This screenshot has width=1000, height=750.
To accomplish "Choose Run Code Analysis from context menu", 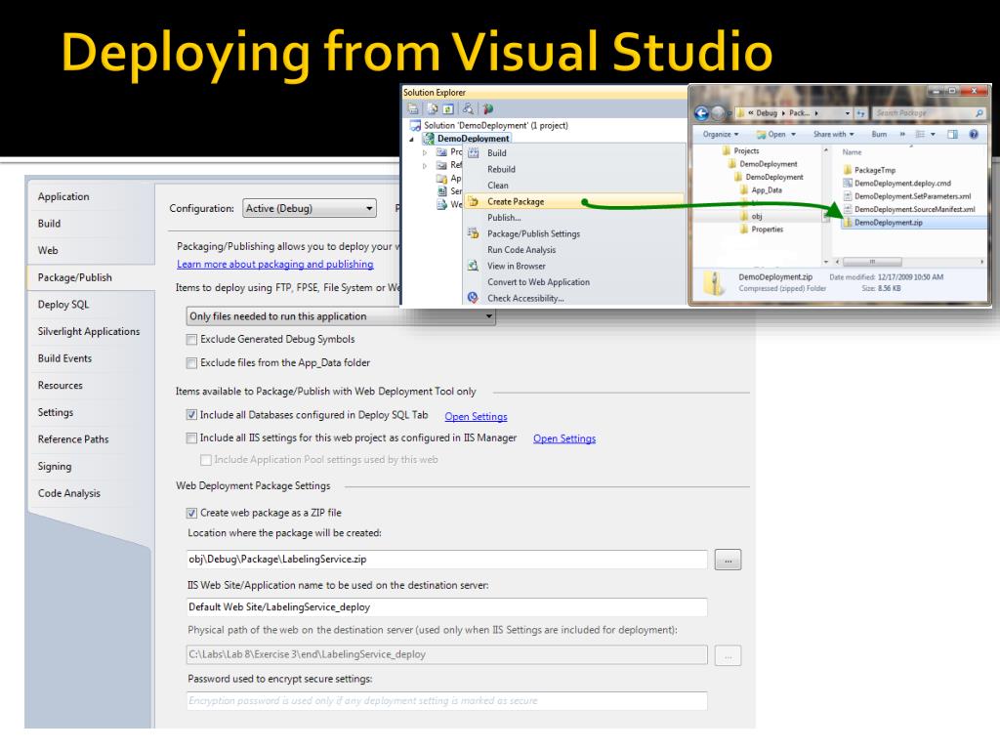I will 521,250.
